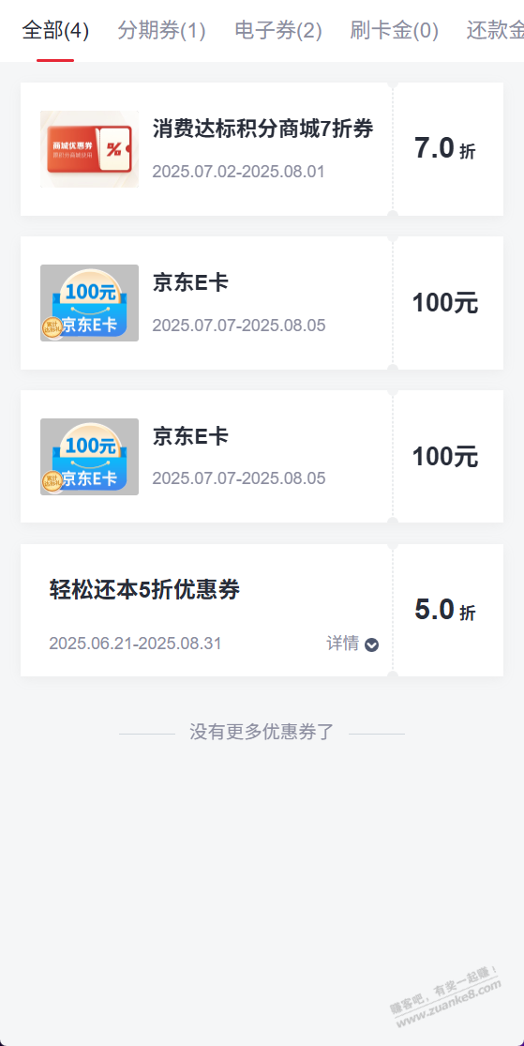
Task: Click the 2025.06.21-2025.08.31 validity date
Action: tap(135, 644)
